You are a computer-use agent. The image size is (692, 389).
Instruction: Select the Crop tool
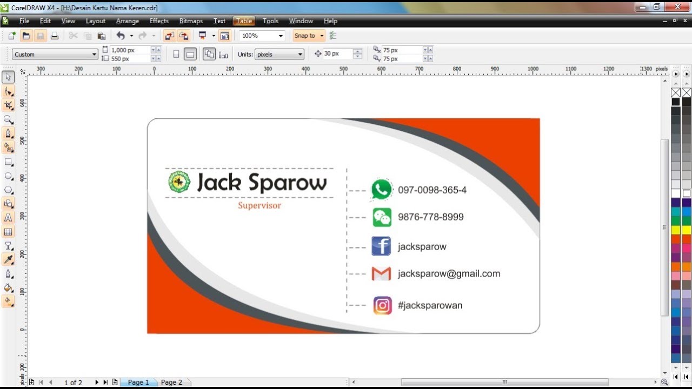coord(8,105)
